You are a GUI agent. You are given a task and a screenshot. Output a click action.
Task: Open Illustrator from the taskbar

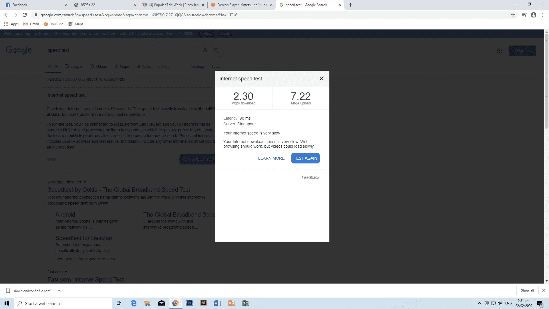point(204,303)
